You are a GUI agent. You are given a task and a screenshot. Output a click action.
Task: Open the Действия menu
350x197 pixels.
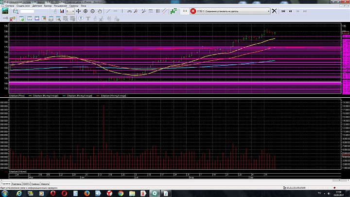[x=37, y=6]
